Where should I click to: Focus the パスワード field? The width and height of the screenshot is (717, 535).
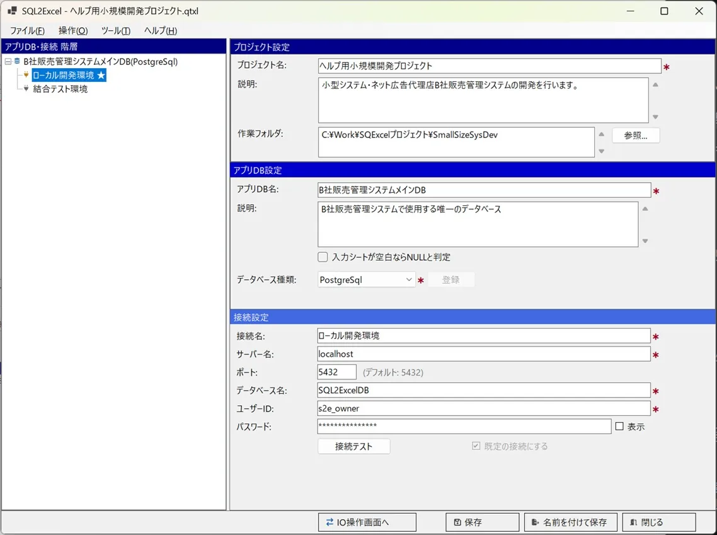464,426
